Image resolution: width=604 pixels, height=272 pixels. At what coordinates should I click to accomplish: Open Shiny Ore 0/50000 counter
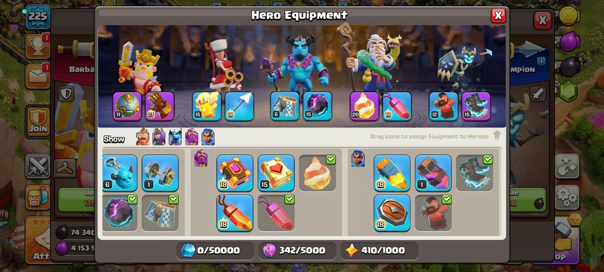[x=215, y=251]
